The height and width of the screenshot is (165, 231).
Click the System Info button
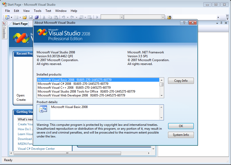coord(181,135)
